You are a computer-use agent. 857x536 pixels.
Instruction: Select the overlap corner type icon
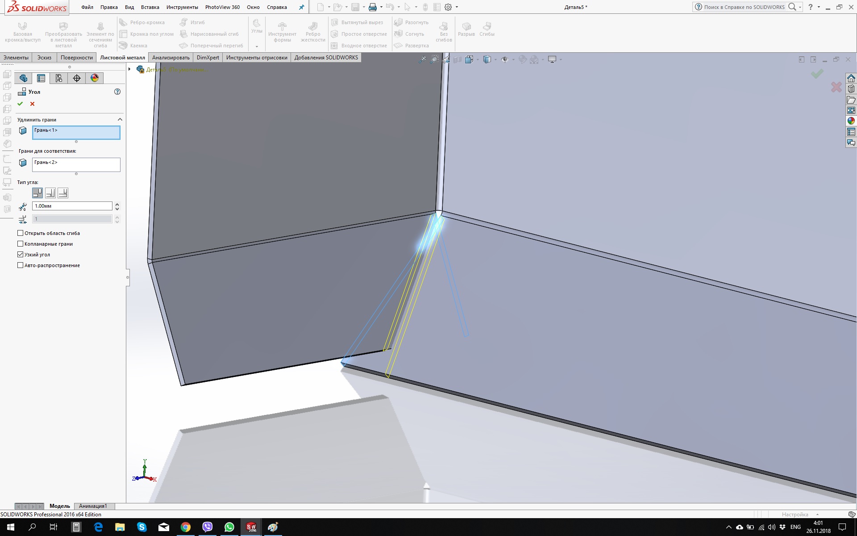[x=50, y=193]
